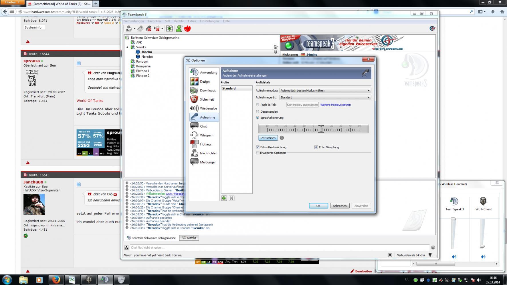Click OK in Optionen dialog
The height and width of the screenshot is (285, 507).
(318, 206)
